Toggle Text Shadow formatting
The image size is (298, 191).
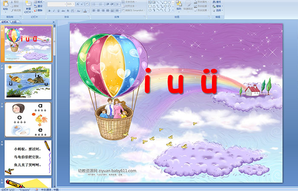pyautogui.click(x=68, y=11)
